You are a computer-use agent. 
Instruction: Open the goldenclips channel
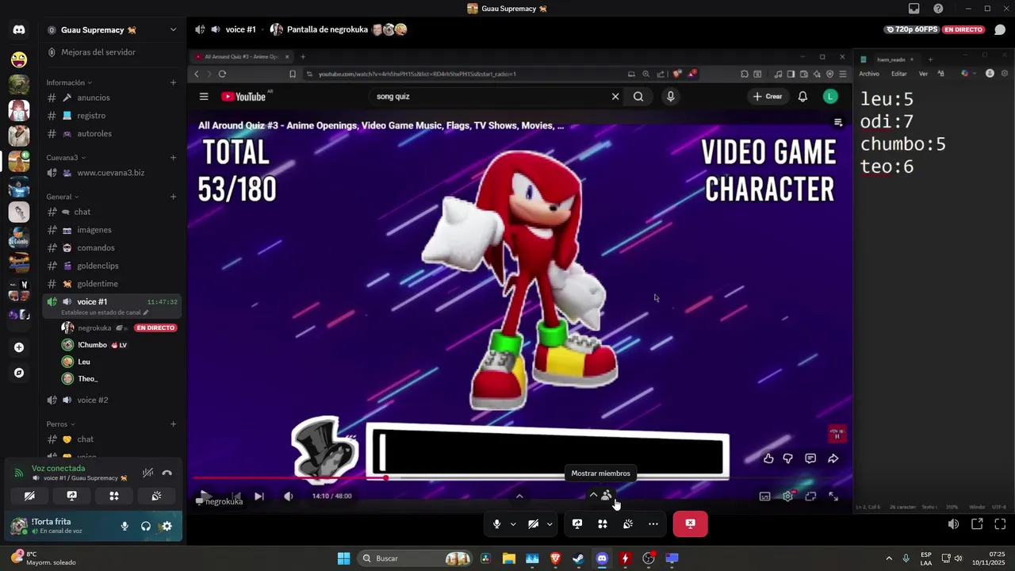tap(111, 266)
